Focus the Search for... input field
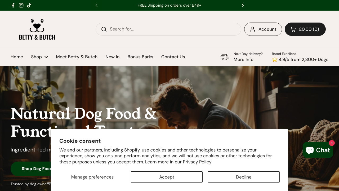 [x=172, y=29]
